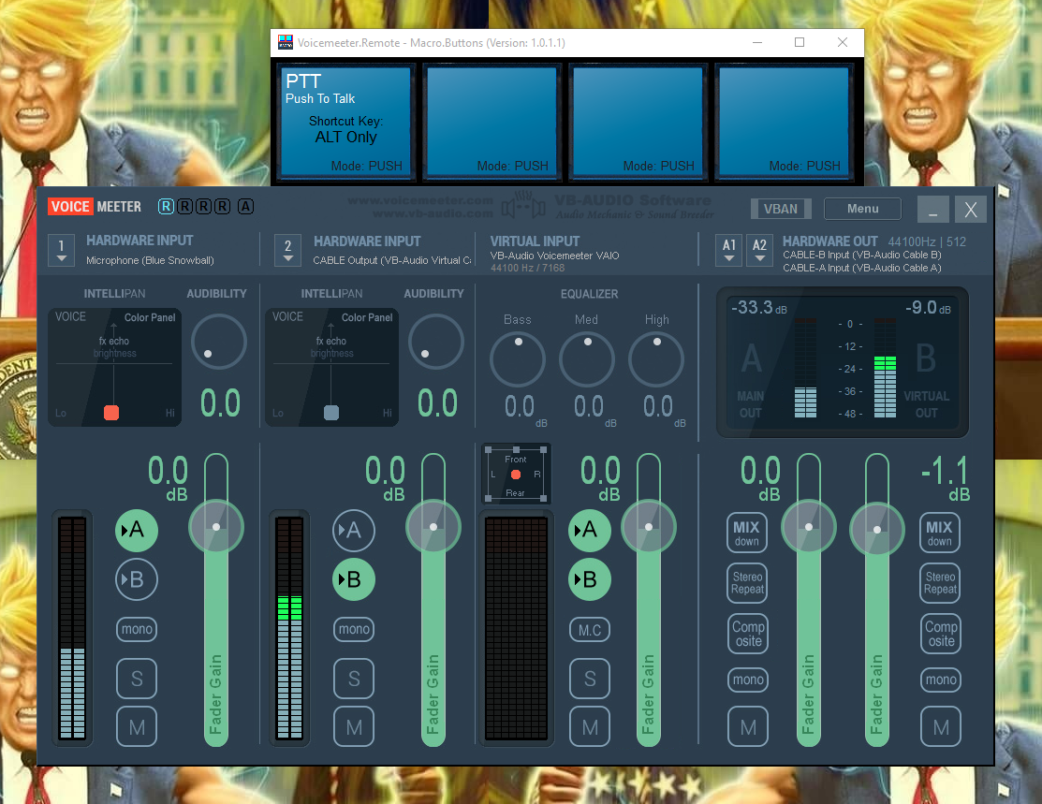This screenshot has height=804, width=1042.
Task: Solo the virtual input
Action: click(x=590, y=679)
